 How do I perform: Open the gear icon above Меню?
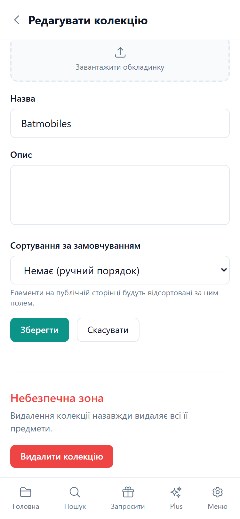(217, 492)
